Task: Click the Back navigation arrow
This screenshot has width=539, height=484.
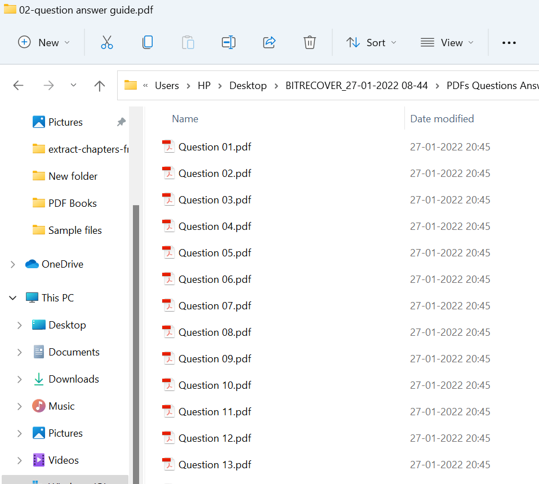Action: click(x=19, y=86)
